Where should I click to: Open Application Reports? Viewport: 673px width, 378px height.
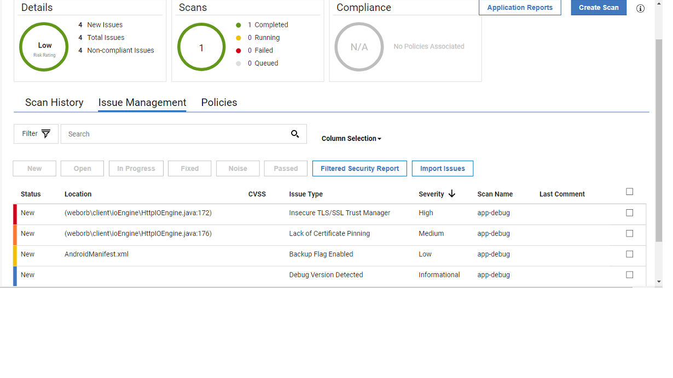pos(520,8)
